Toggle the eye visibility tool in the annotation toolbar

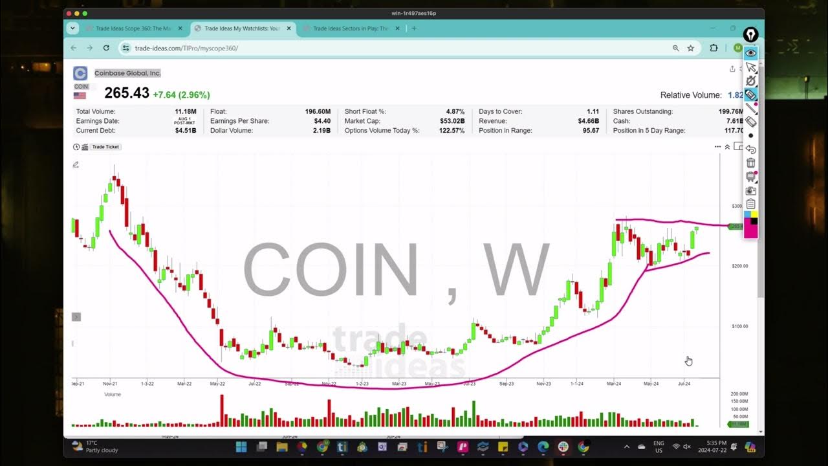(750, 53)
